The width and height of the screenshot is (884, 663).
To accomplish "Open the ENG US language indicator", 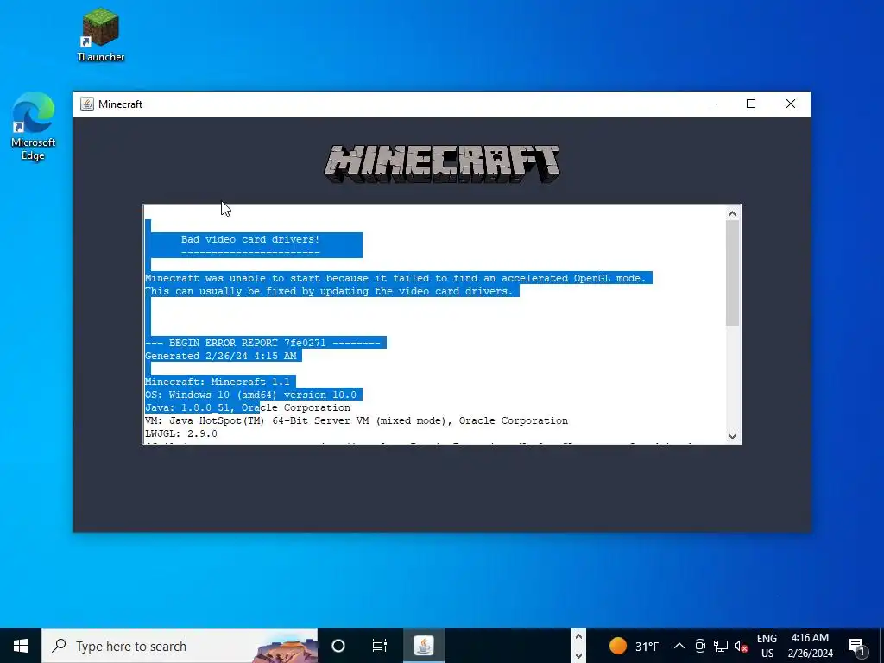I will tap(767, 646).
